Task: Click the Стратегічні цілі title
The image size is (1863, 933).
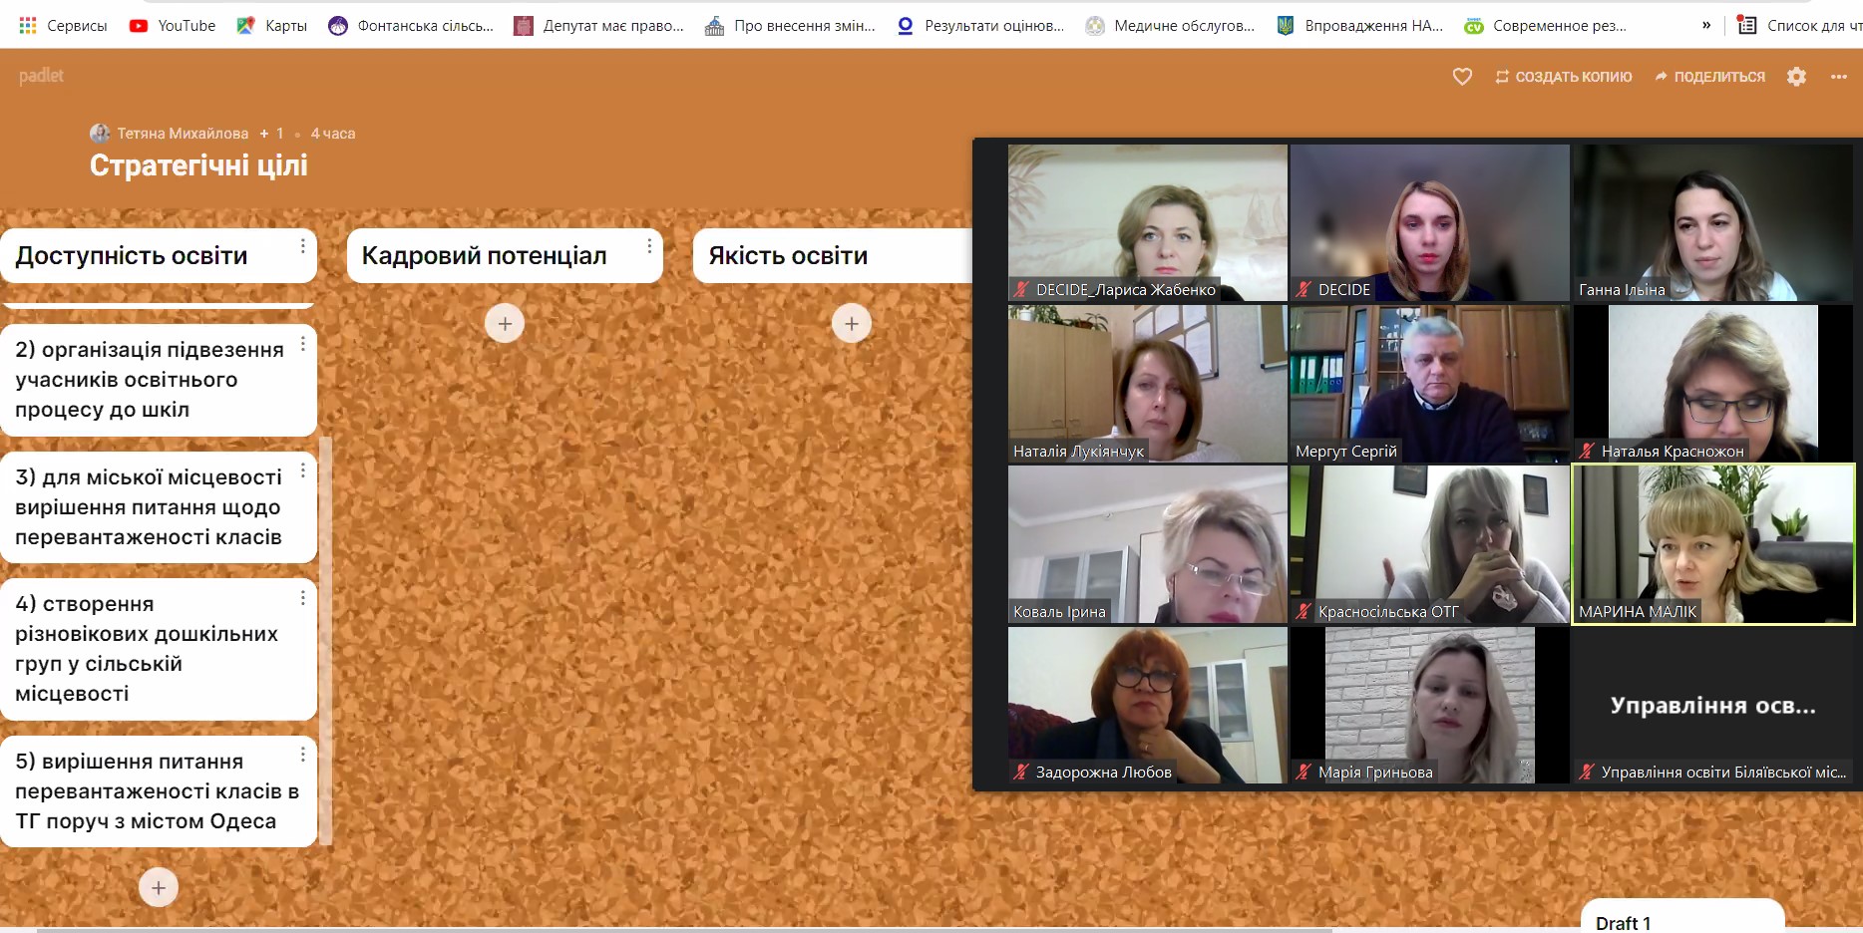Action: coord(198,165)
